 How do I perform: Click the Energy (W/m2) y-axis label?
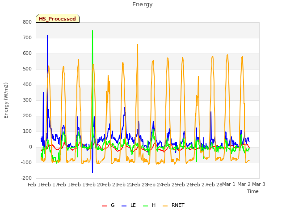(x=6, y=100)
